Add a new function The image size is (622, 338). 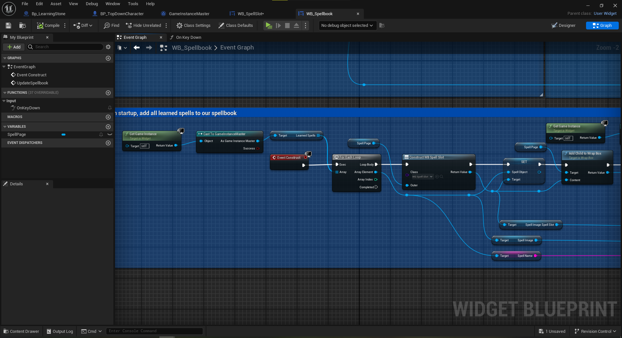click(x=108, y=93)
